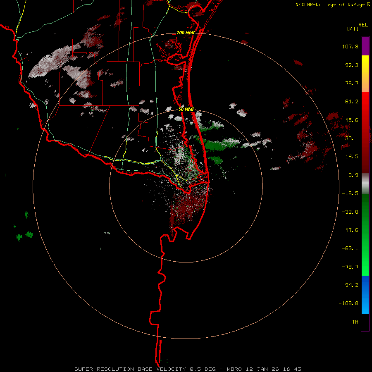This screenshot has height=372, width=372.
Task: Click the 61.2 value on velocity scale
Action: [352, 102]
